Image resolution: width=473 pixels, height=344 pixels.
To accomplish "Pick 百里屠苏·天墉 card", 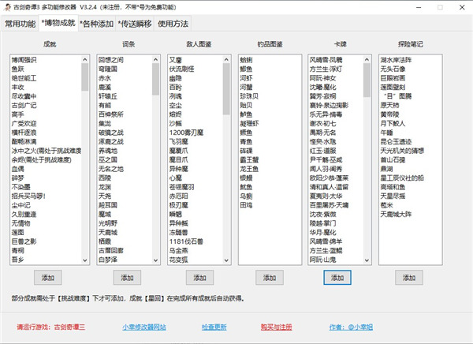I will pyautogui.click(x=329, y=205).
